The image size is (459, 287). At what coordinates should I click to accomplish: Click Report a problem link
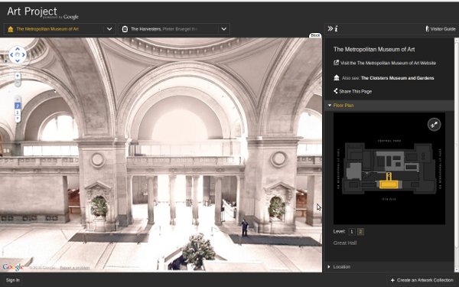(75, 268)
